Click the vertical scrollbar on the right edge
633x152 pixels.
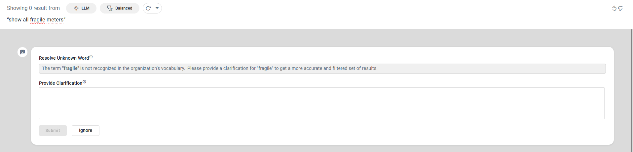pyautogui.click(x=632, y=89)
